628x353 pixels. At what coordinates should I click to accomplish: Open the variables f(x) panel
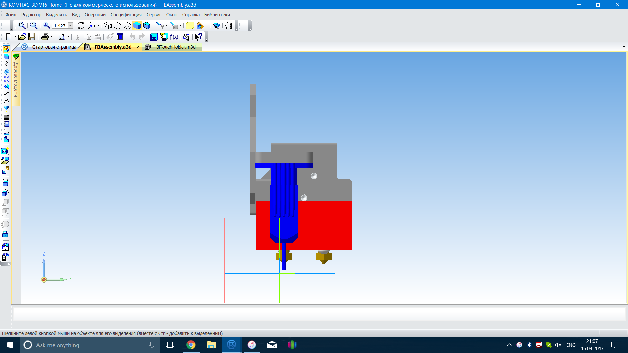pos(174,37)
